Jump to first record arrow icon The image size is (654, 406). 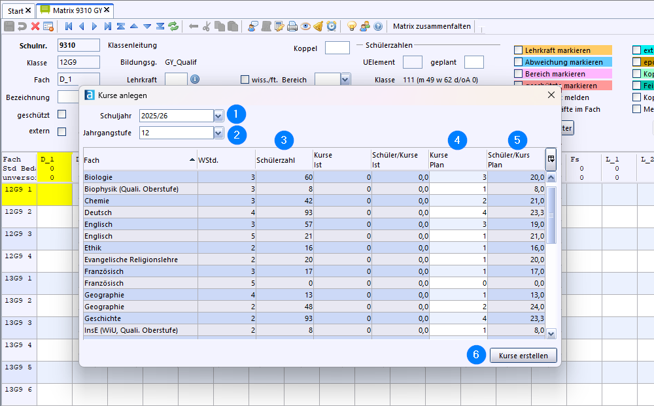click(69, 27)
